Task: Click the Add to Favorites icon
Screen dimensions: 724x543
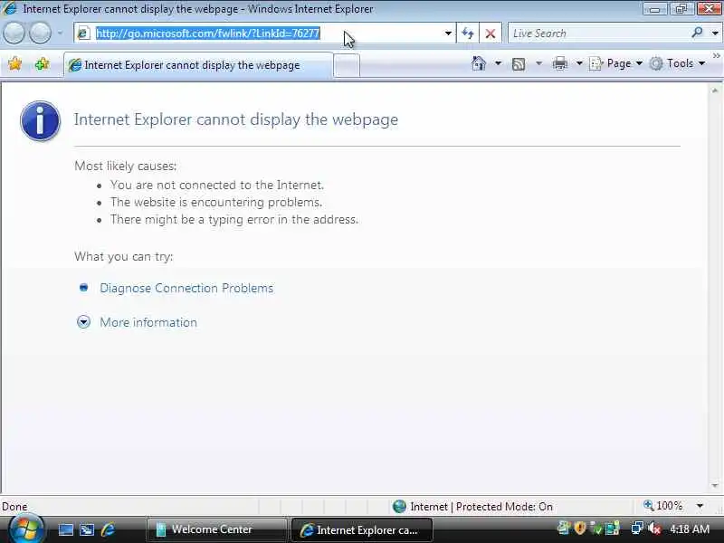Action: coord(42,63)
